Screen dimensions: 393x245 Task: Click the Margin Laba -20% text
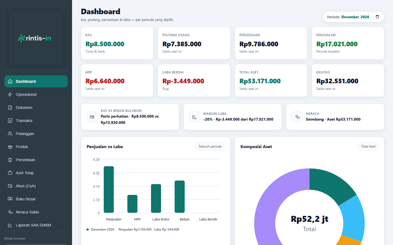[238, 119]
